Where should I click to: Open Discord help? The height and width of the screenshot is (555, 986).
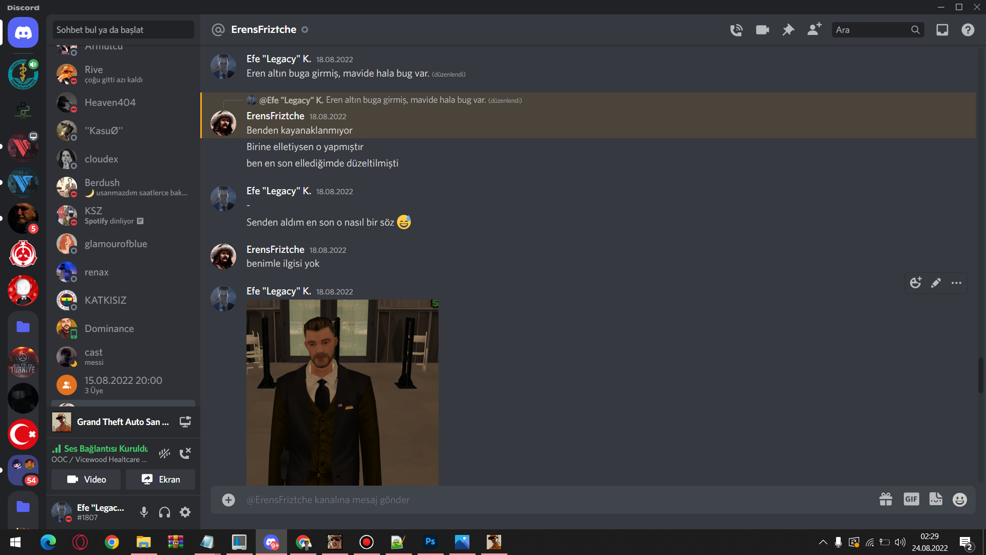coord(968,30)
